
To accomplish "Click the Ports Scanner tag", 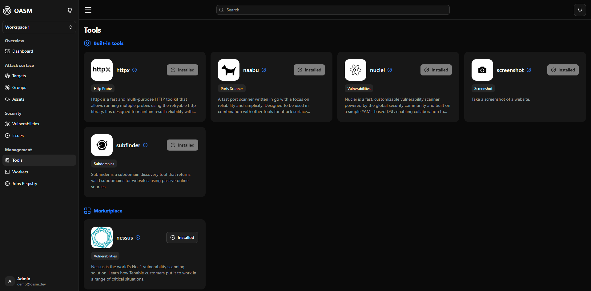I will [x=232, y=88].
